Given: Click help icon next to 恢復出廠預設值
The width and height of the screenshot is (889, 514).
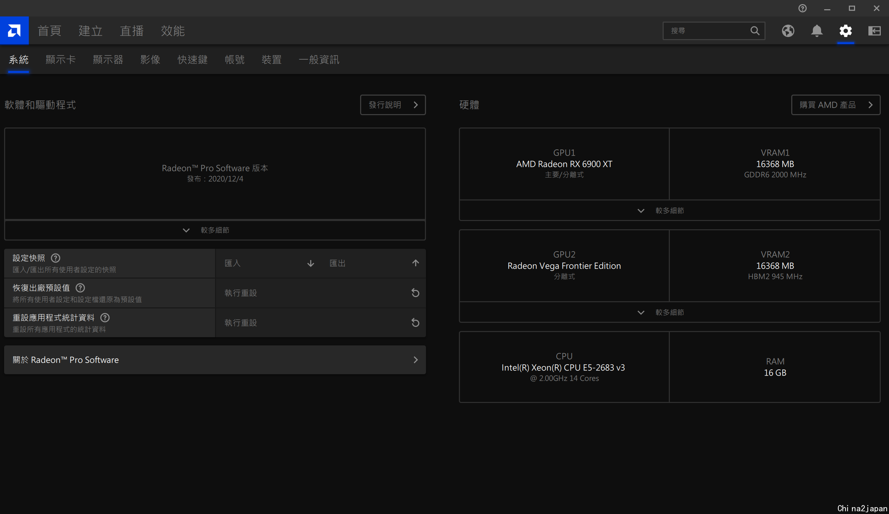Looking at the screenshot, I should coord(80,288).
